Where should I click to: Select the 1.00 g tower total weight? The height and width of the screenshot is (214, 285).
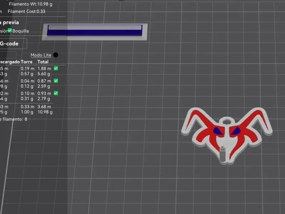(27, 112)
